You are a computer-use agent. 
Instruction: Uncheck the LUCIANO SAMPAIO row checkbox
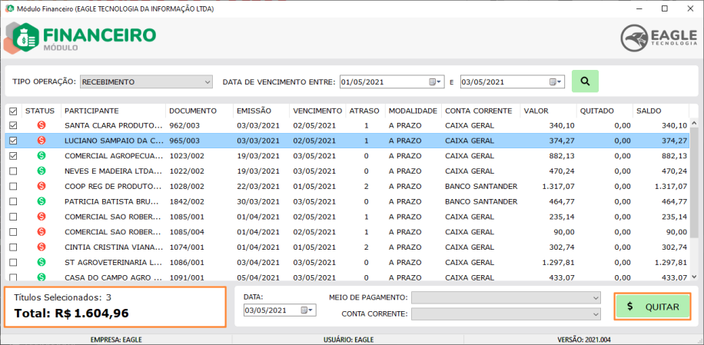pyautogui.click(x=12, y=141)
